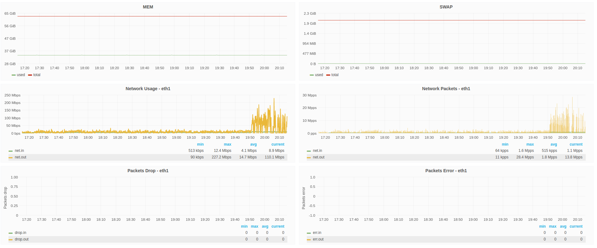Sort Network Usage legend by current column
Image resolution: width=597 pixels, height=248 pixels.
coord(278,144)
